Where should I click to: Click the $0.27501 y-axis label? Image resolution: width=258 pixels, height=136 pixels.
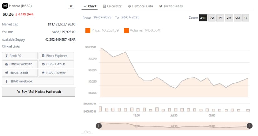point(91,47)
